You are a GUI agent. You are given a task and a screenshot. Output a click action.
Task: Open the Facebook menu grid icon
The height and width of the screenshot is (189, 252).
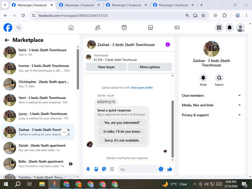pos(219,28)
